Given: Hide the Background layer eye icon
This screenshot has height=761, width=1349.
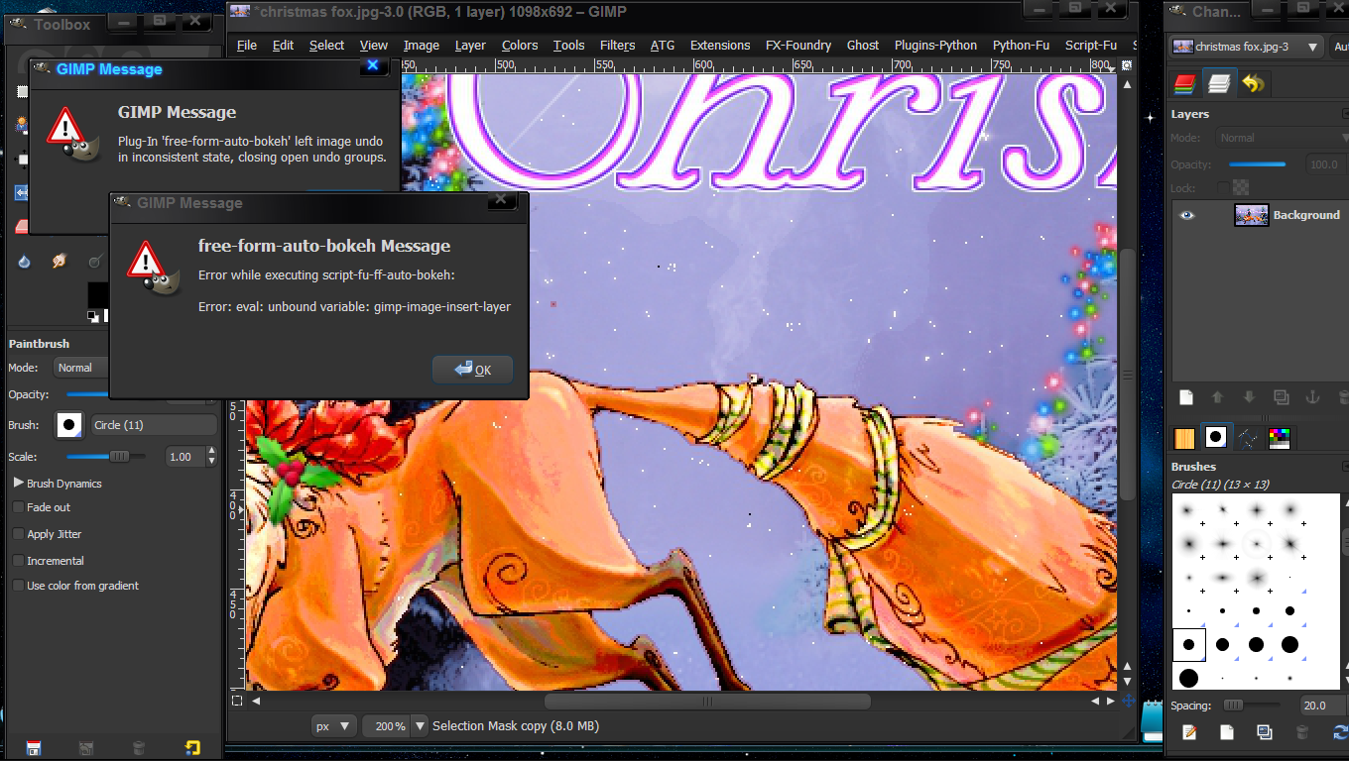Looking at the screenshot, I should 1187,215.
